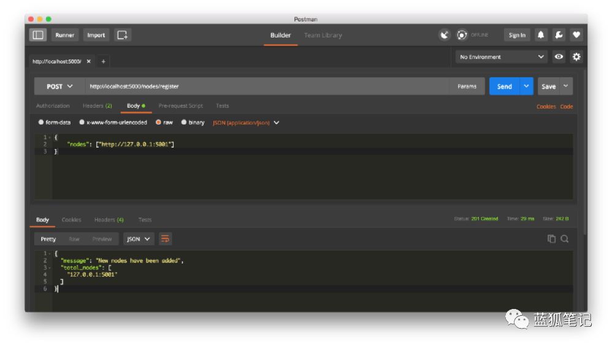Open the request Headers (2) tab
The image size is (612, 347).
coord(97,106)
